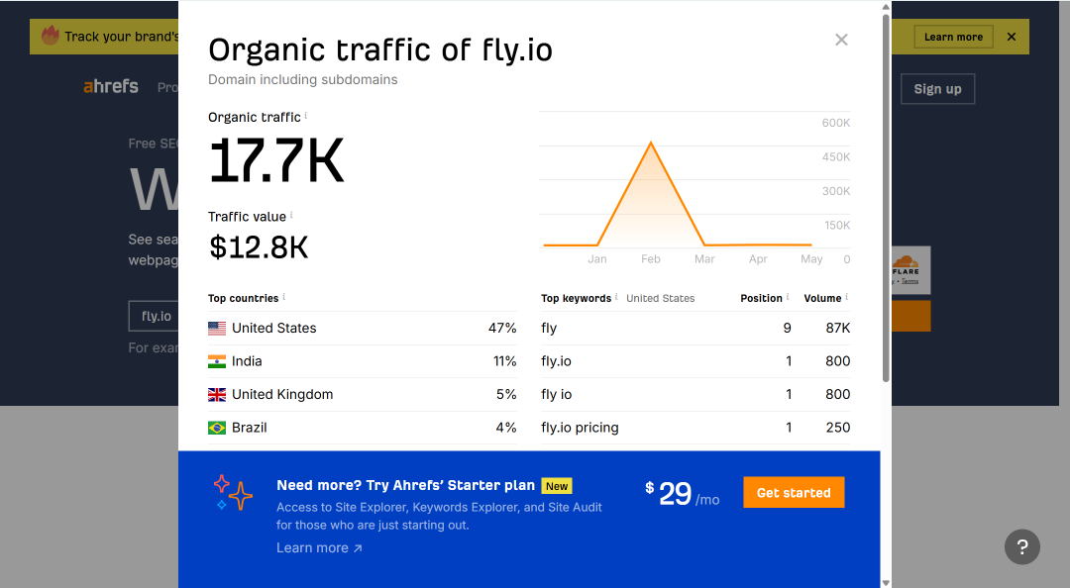Click the Brazil flag icon
This screenshot has width=1070, height=588.
tap(217, 428)
